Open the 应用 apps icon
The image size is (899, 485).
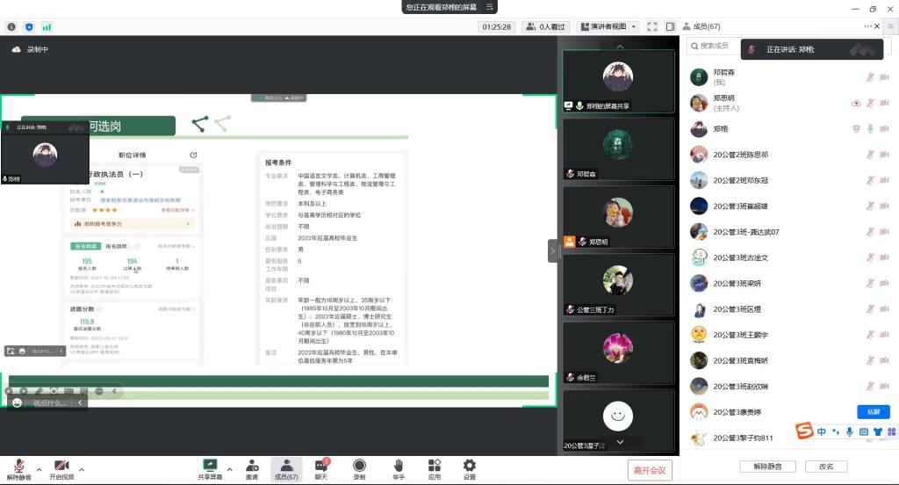435,469
